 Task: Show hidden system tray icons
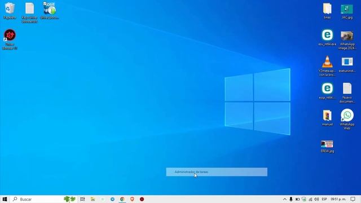(285, 199)
